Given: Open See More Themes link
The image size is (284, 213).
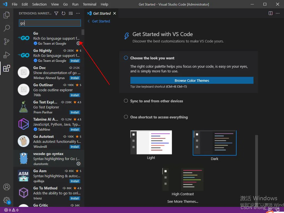Looking at the screenshot, I should pyautogui.click(x=182, y=201).
